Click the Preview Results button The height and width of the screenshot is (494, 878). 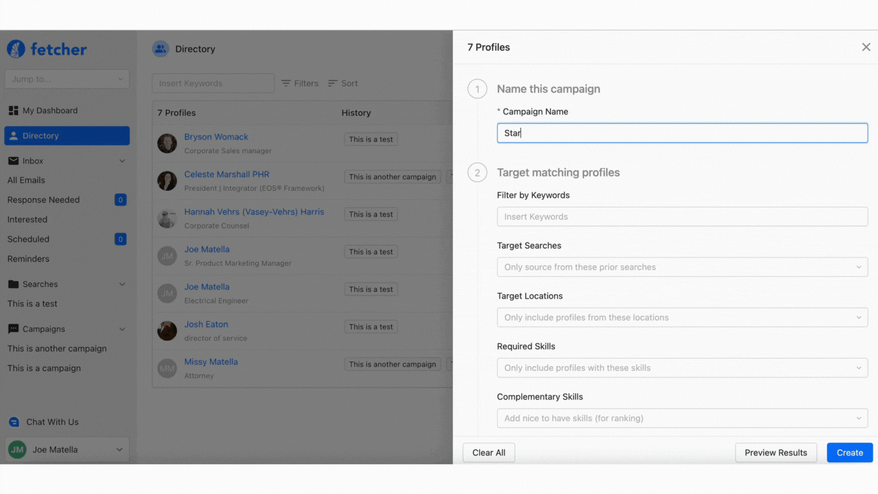[x=776, y=453]
